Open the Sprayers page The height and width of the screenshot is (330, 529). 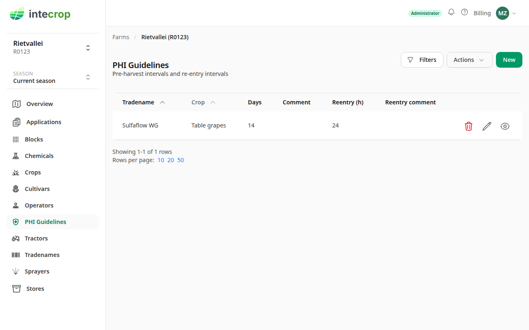pyautogui.click(x=52, y=271)
